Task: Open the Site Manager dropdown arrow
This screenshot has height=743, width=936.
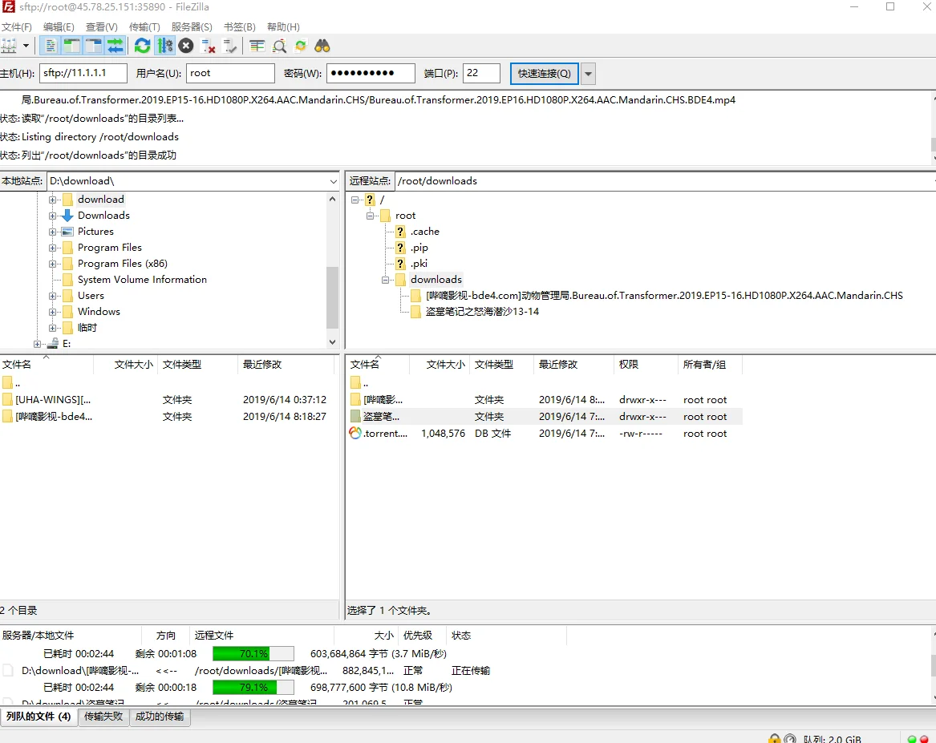Action: tap(26, 46)
